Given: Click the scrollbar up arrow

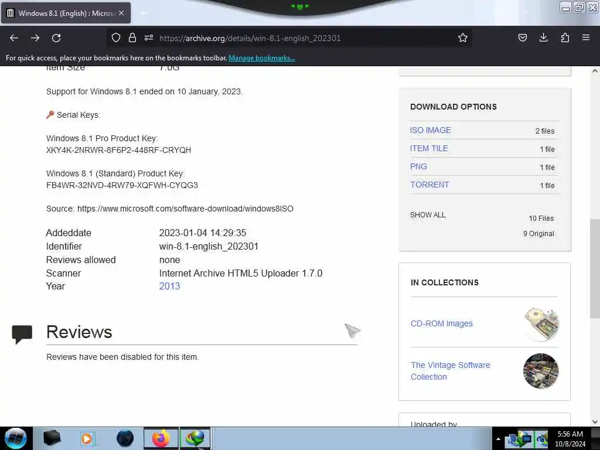Looking at the screenshot, I should (595, 71).
